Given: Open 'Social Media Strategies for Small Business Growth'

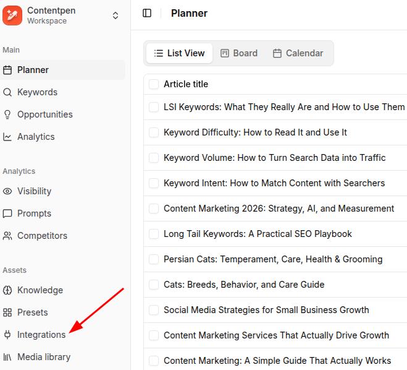Looking at the screenshot, I should pos(266,310).
